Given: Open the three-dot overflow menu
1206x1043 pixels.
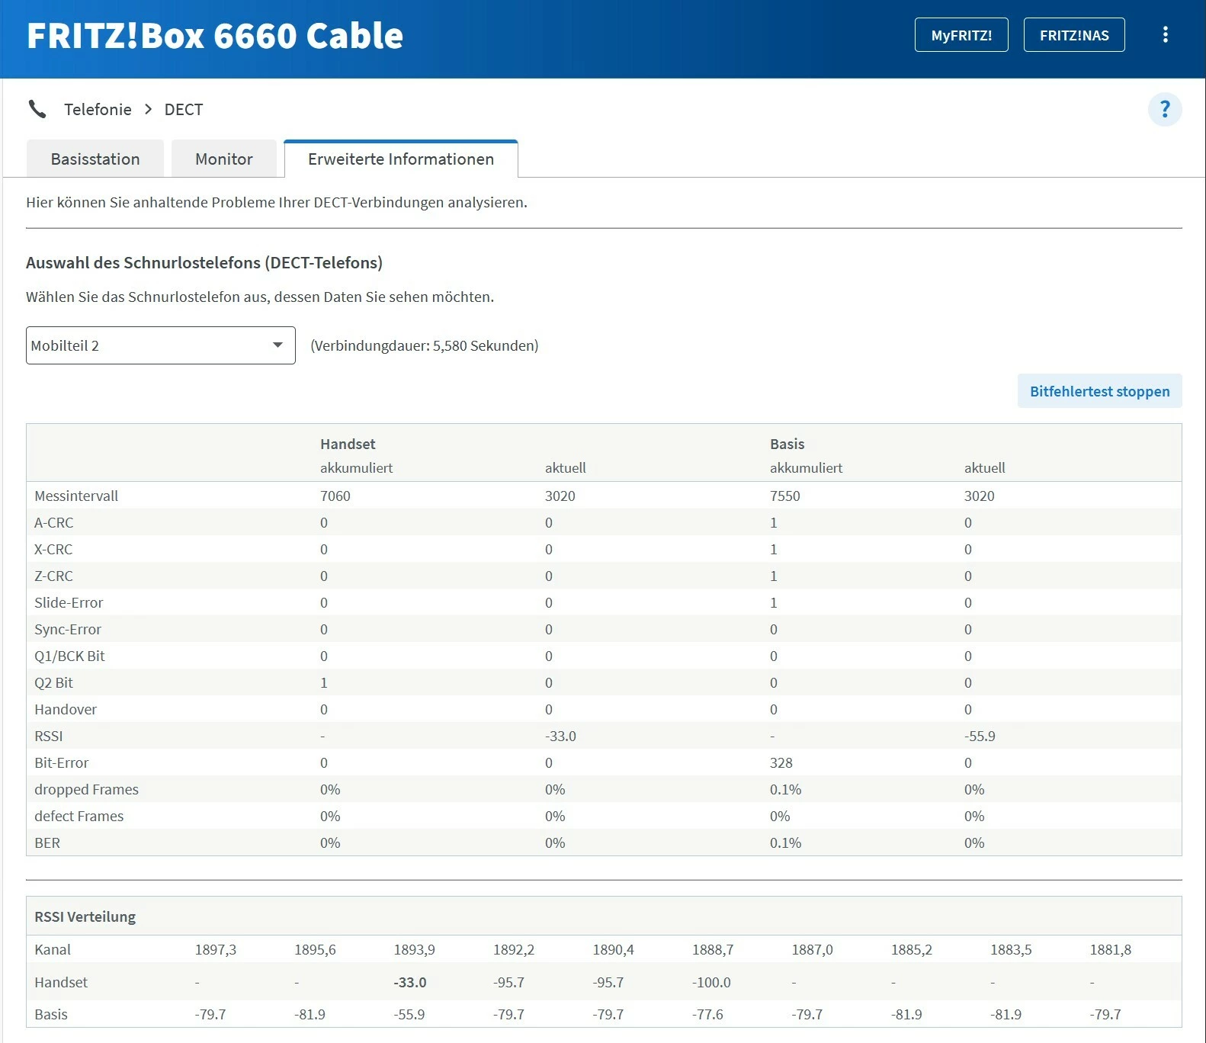Looking at the screenshot, I should 1165,34.
